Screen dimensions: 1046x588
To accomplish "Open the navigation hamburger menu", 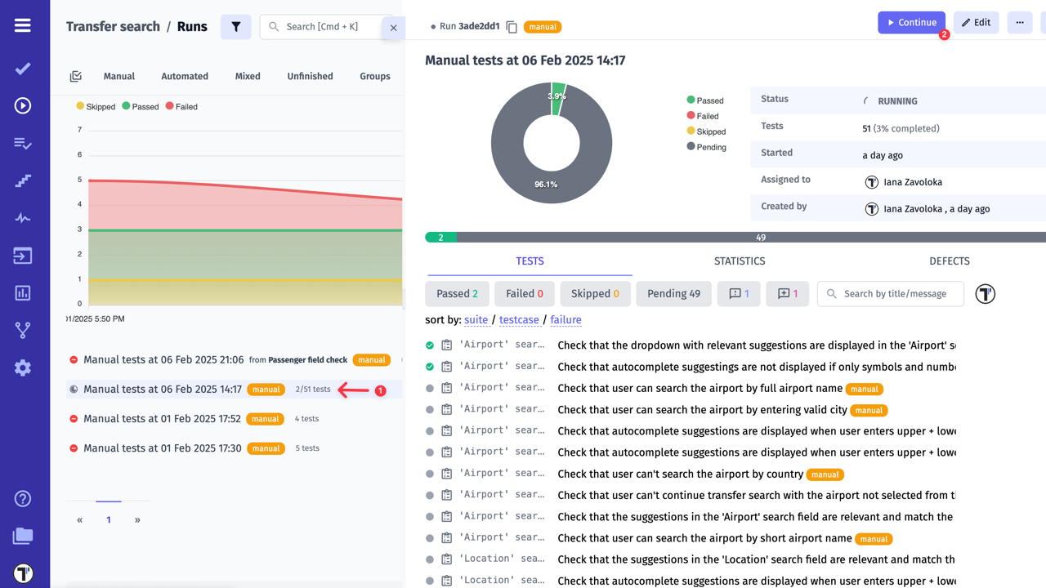I will click(x=23, y=23).
